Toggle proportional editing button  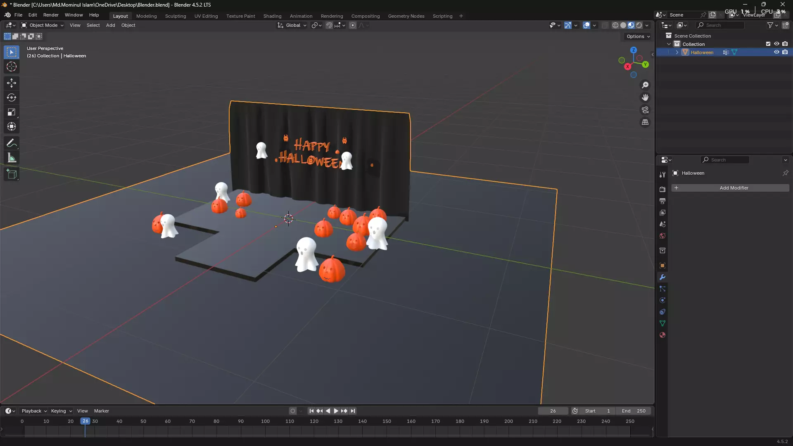tap(353, 25)
